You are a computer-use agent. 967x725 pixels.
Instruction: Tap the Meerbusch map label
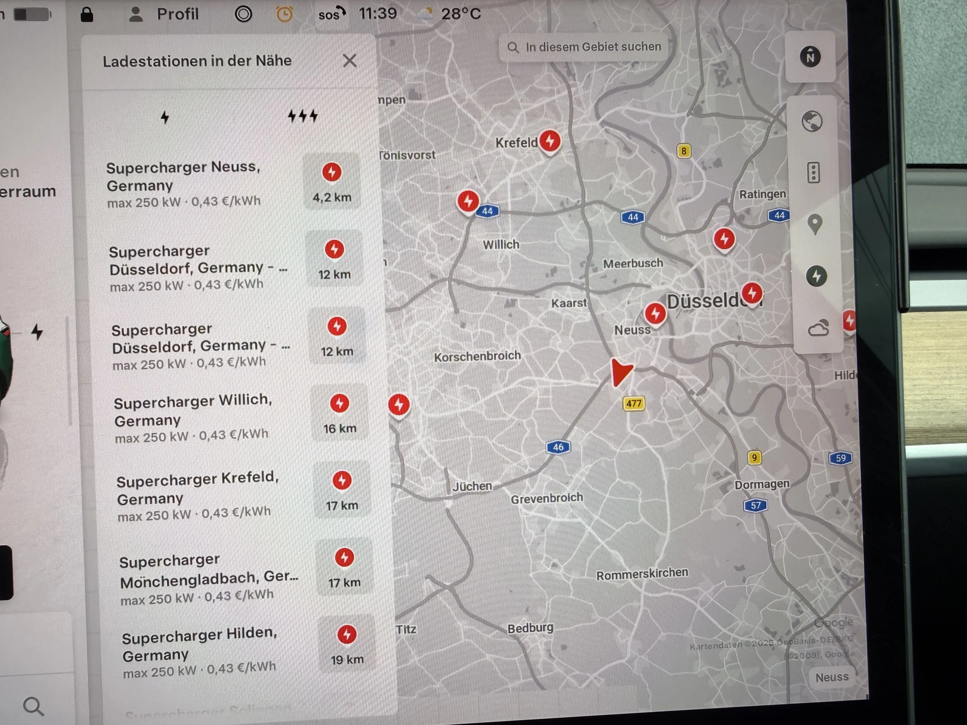[x=633, y=264]
